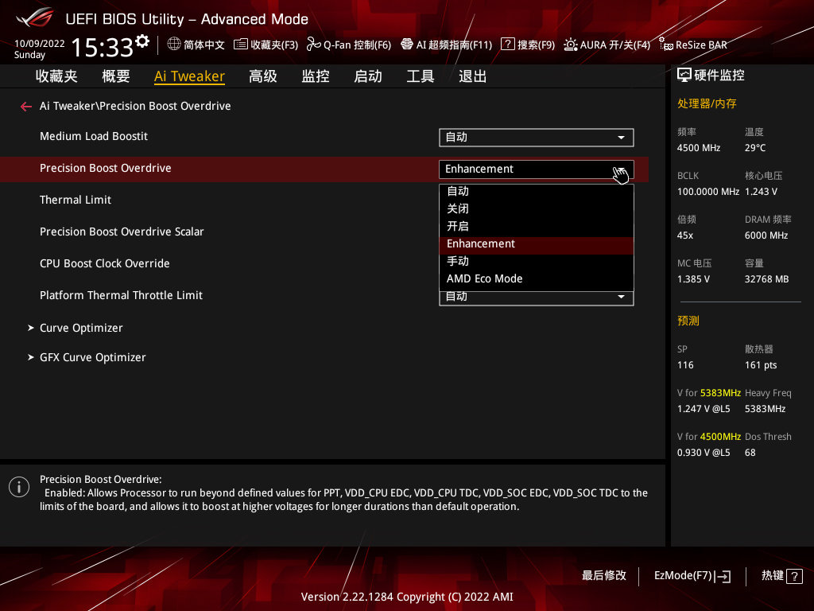Collapse the Precision Boost Overdrive dropdown
This screenshot has height=611, width=814.
[x=537, y=169]
